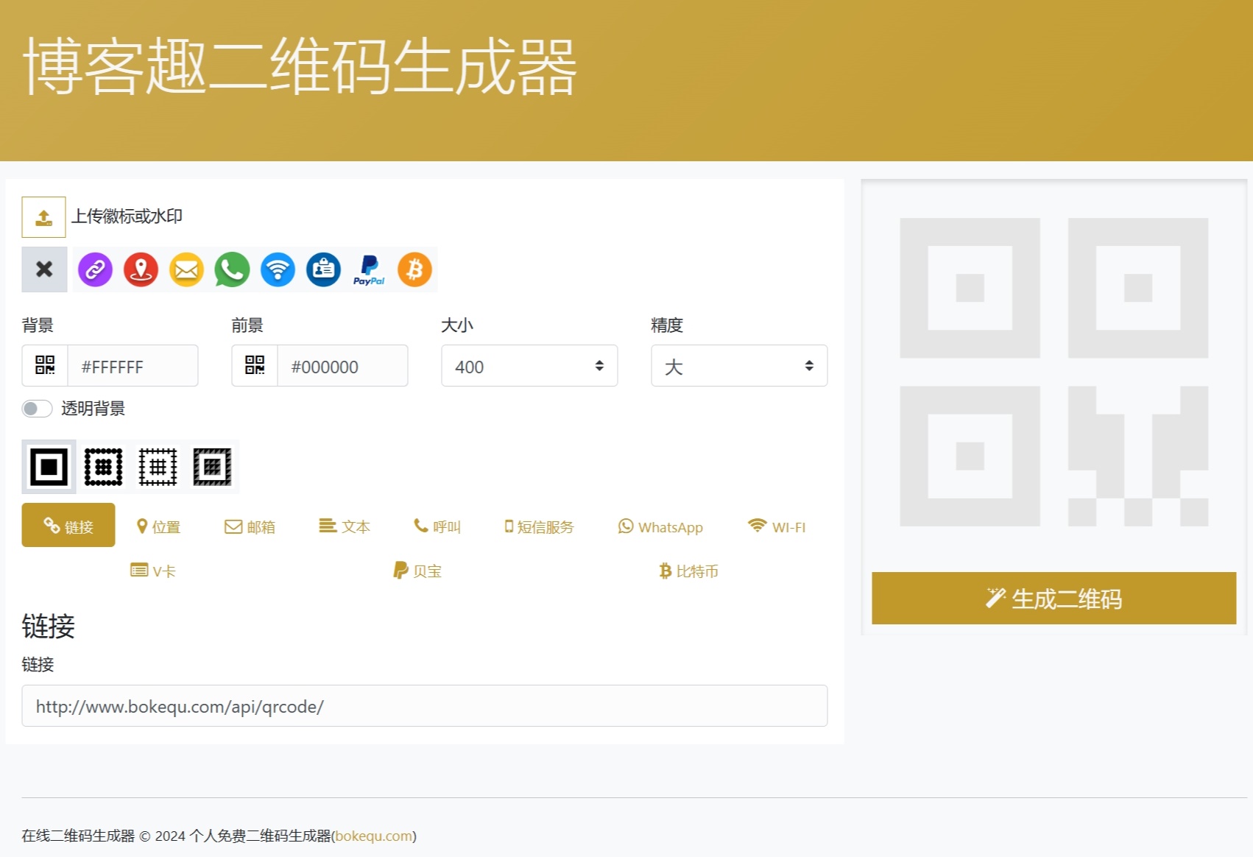Open the precision dropdown showing 大

(x=739, y=365)
